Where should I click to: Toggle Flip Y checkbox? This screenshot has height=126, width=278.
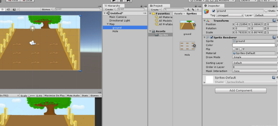240,49
